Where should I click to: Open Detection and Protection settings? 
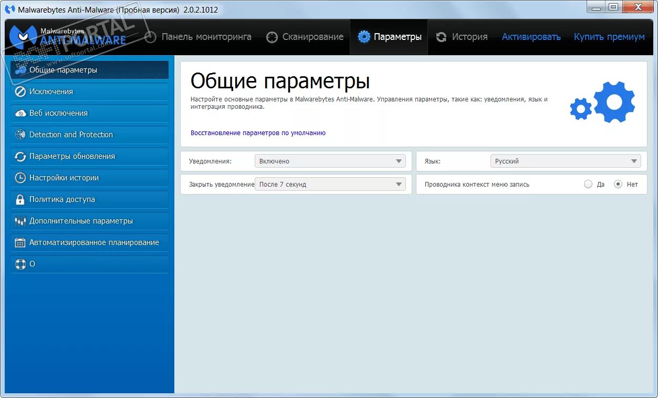click(90, 135)
